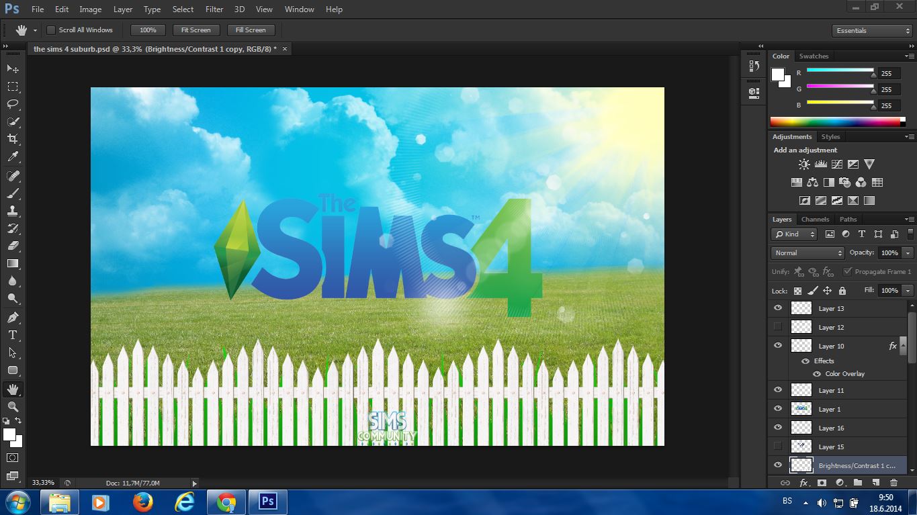This screenshot has height=515, width=917.
Task: Click the color spectrum ramp
Action: click(834, 122)
